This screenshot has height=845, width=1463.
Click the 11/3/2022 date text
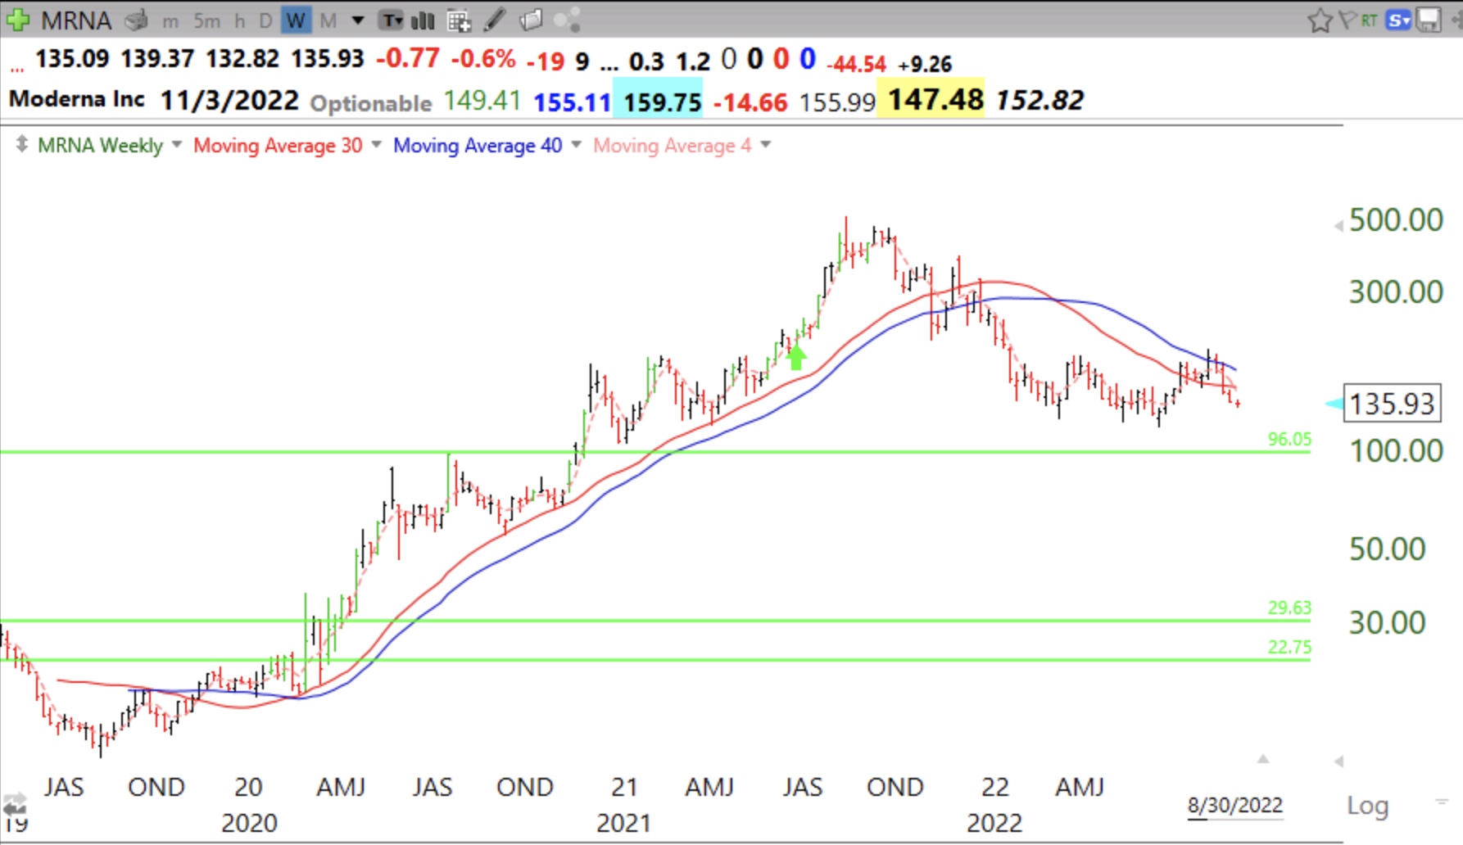[229, 100]
